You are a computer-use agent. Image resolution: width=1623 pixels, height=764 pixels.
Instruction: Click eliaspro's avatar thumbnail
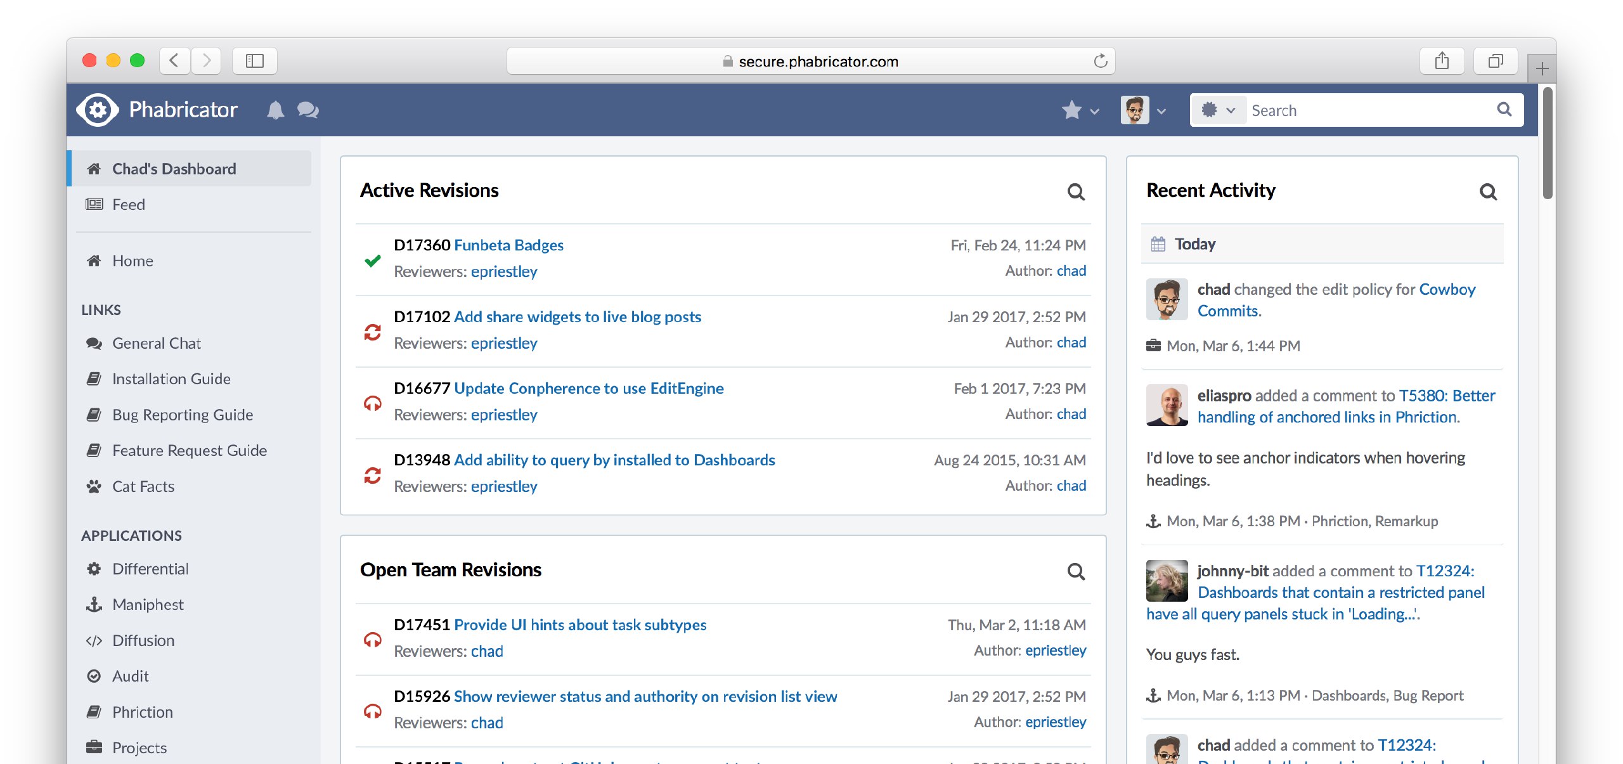coord(1167,405)
